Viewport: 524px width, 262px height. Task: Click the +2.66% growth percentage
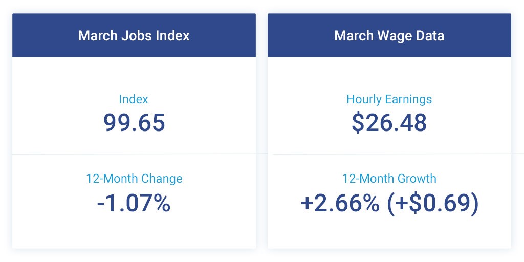tap(340, 203)
